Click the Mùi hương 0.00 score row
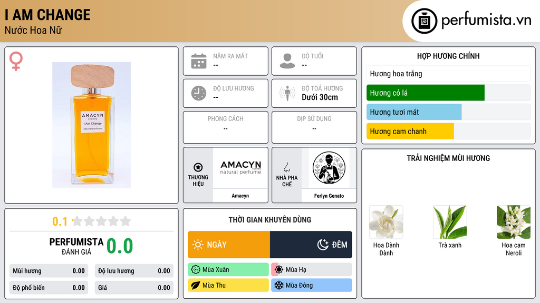 click(49, 271)
